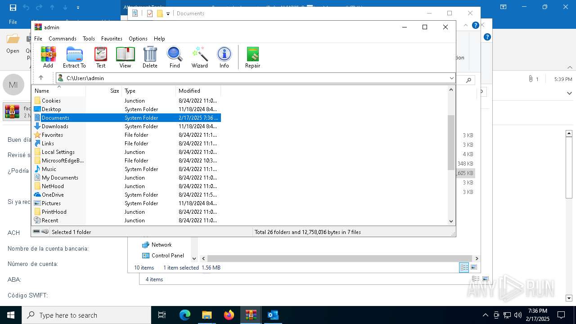Switch to WinRAR taskbar icon
Screen dimensions: 576x324
click(251, 315)
